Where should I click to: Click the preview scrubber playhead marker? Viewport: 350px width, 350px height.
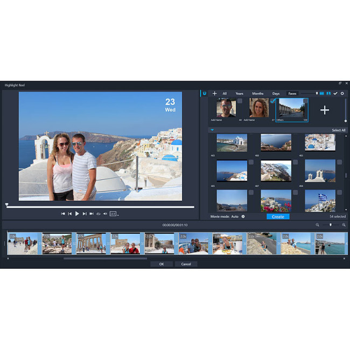(x=6, y=204)
